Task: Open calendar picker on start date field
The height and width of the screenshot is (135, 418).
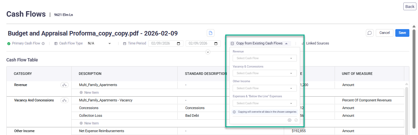Action: tap(178, 44)
